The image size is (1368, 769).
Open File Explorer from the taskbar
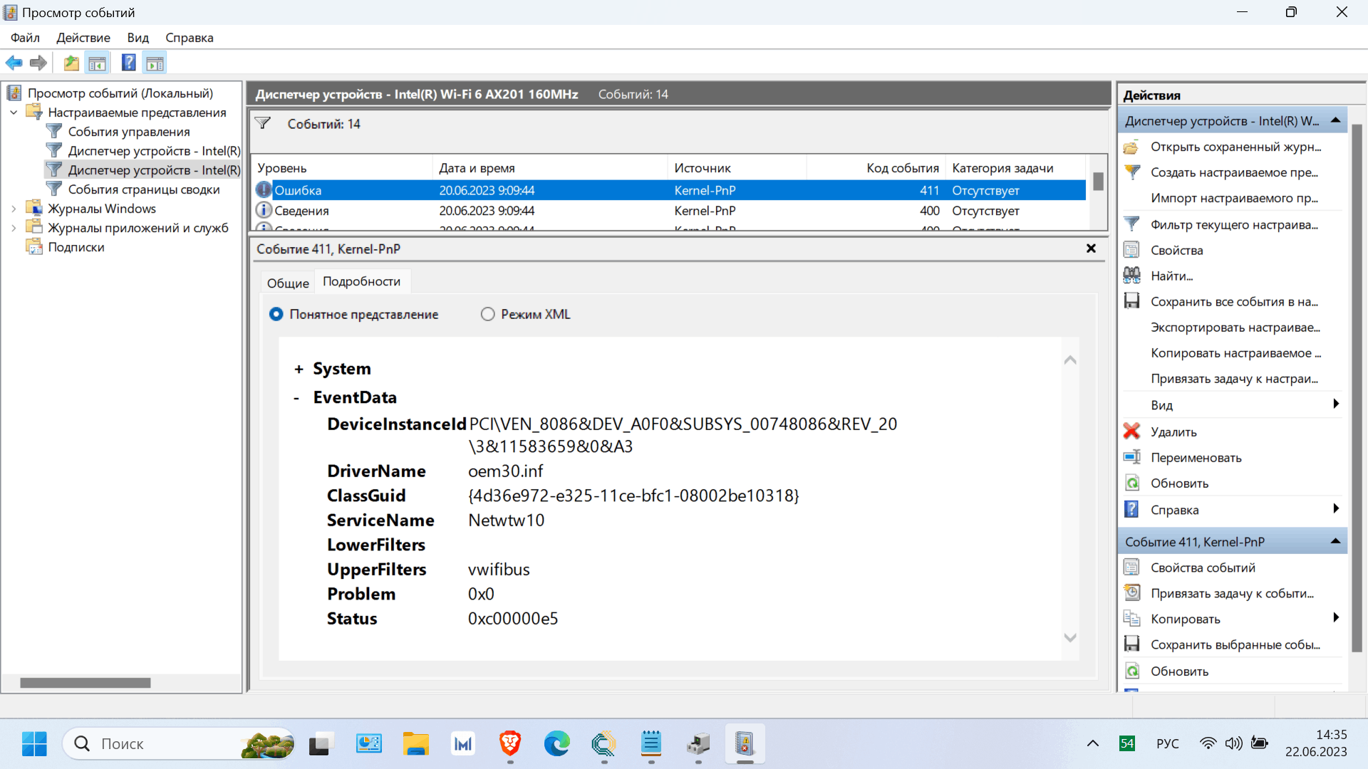[x=416, y=744]
